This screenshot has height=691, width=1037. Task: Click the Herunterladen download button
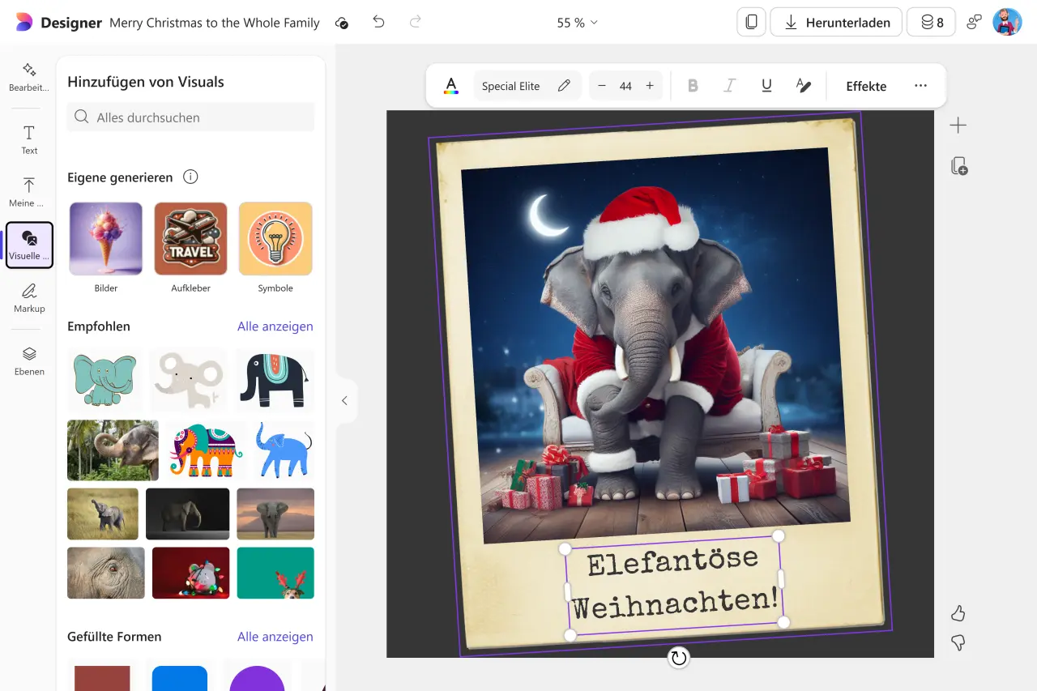point(835,22)
